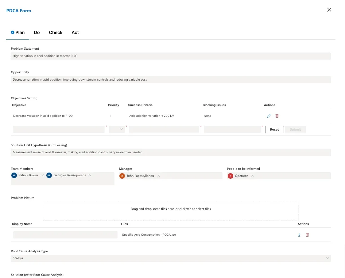The image size is (345, 278).
Task: Switch to the Act tab
Action: 75,32
